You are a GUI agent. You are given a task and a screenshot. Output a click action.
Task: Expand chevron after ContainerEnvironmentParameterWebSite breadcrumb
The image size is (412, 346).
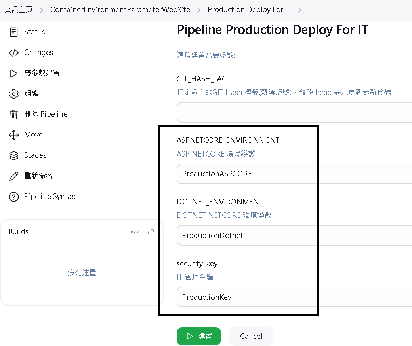point(198,10)
